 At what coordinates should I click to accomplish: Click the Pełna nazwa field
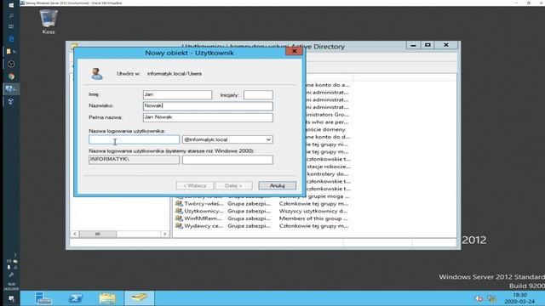(x=208, y=117)
